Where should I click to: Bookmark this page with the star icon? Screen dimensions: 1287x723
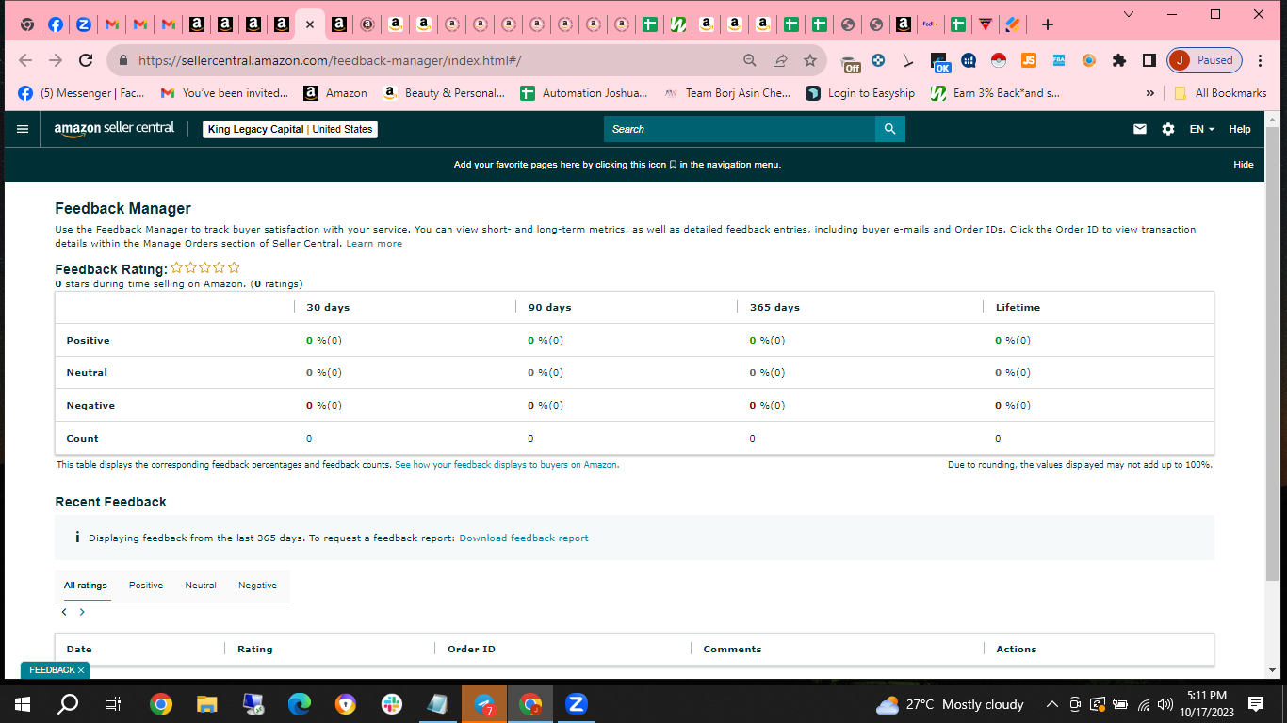point(810,60)
